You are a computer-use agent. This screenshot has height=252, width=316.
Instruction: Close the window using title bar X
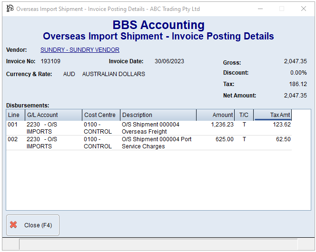pyautogui.click(x=303, y=9)
